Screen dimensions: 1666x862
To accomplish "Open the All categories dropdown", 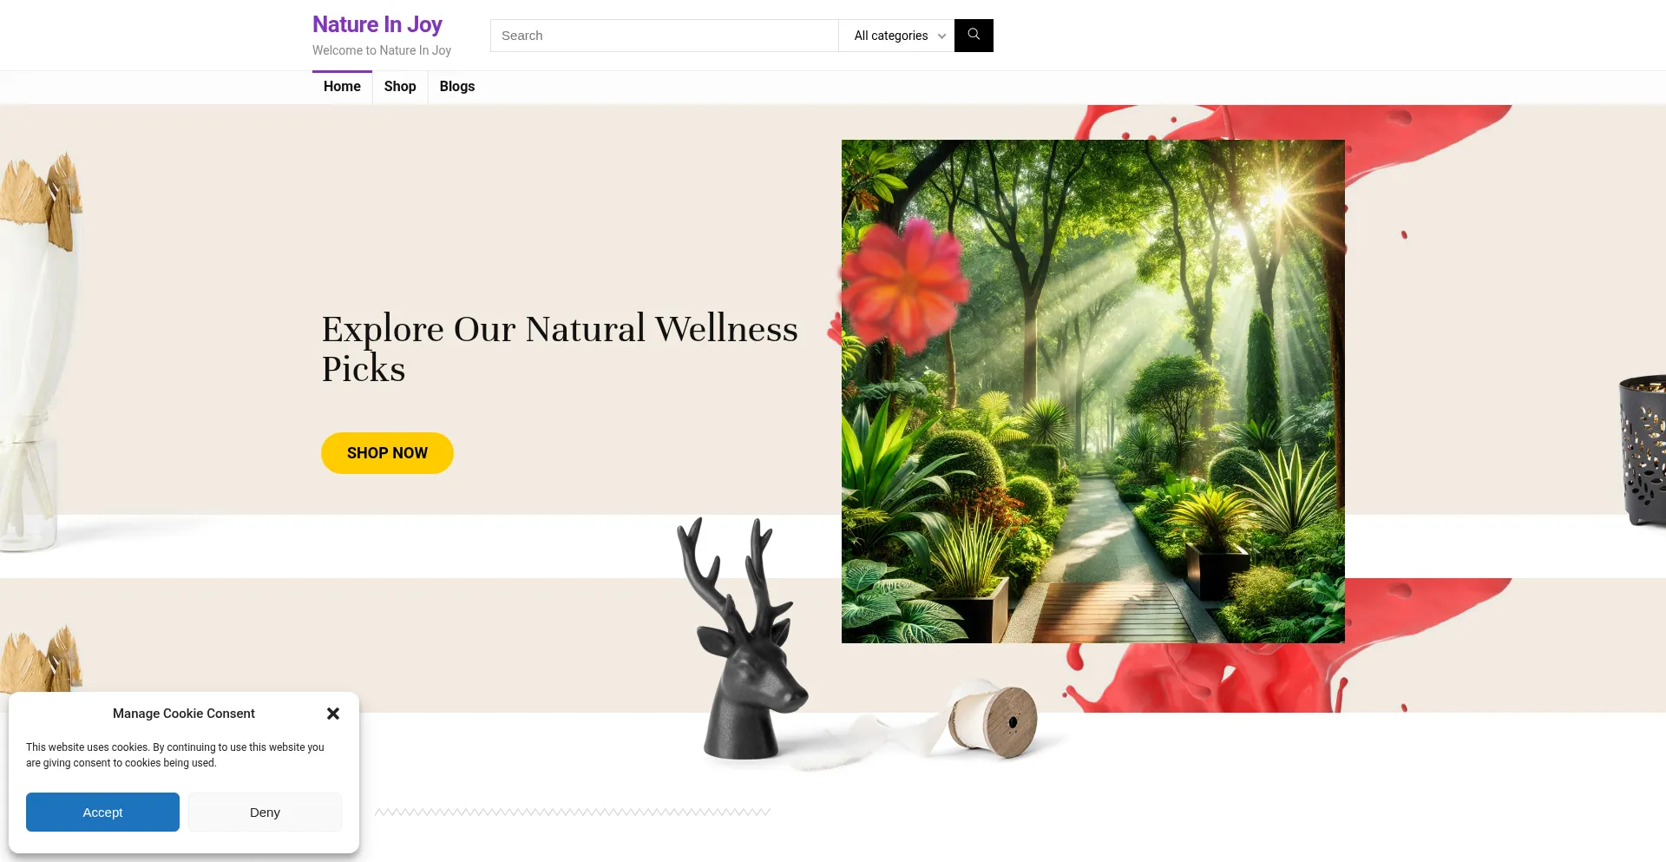I will [896, 36].
